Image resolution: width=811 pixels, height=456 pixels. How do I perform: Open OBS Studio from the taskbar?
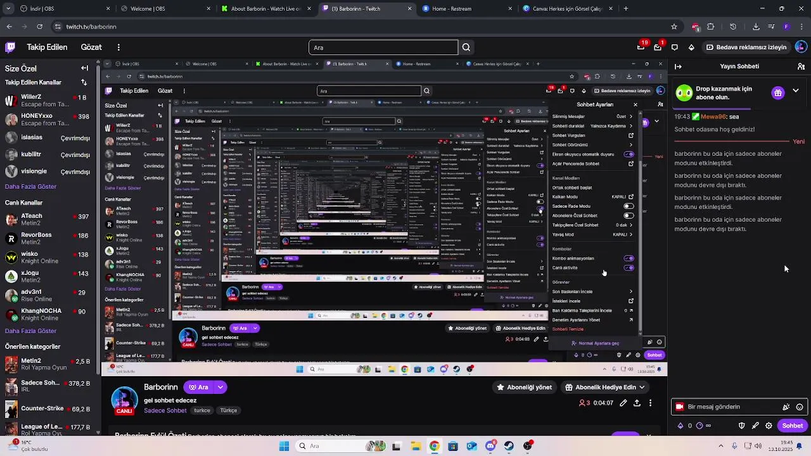point(528,446)
